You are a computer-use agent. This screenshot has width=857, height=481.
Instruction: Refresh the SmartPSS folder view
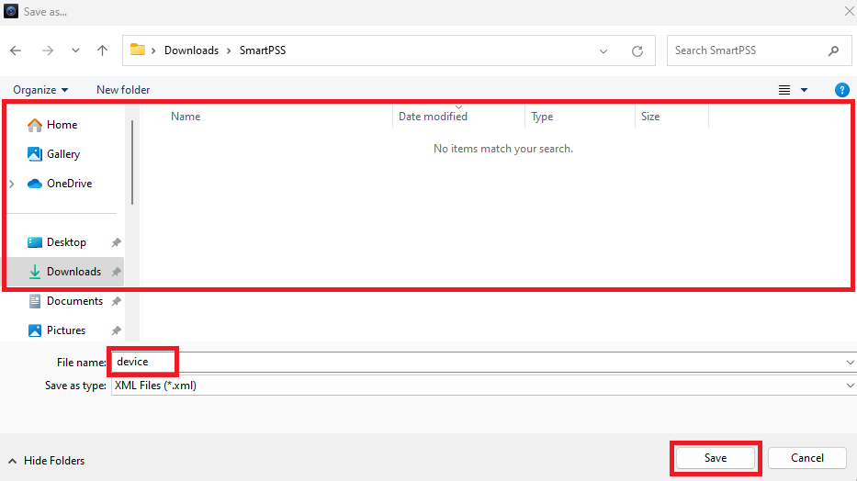(x=637, y=51)
